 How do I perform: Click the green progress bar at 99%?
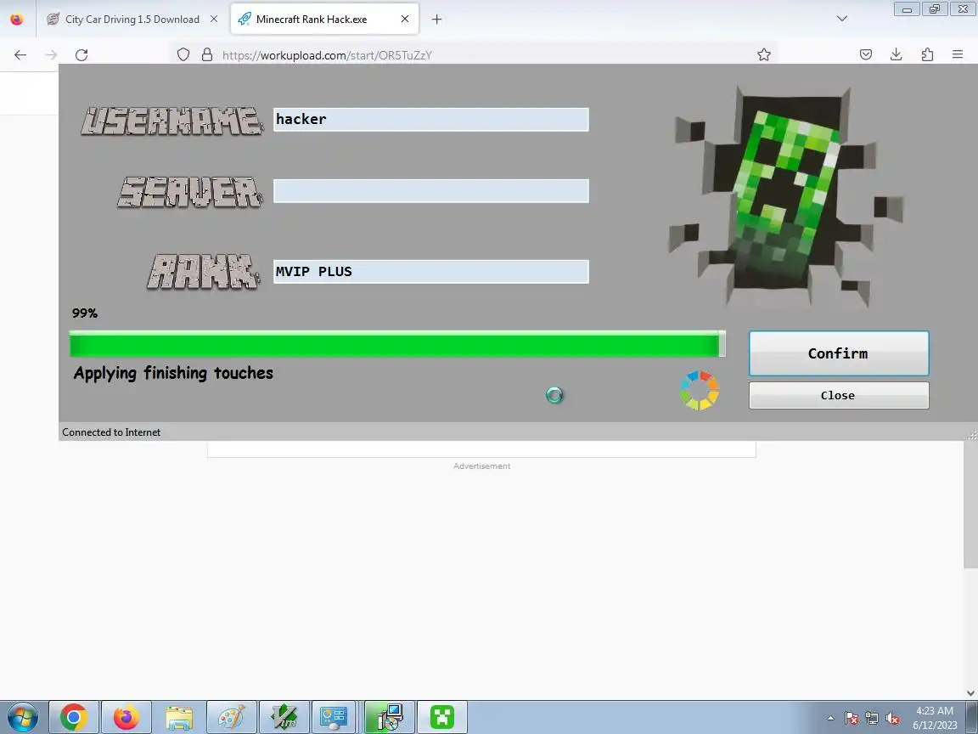point(397,344)
